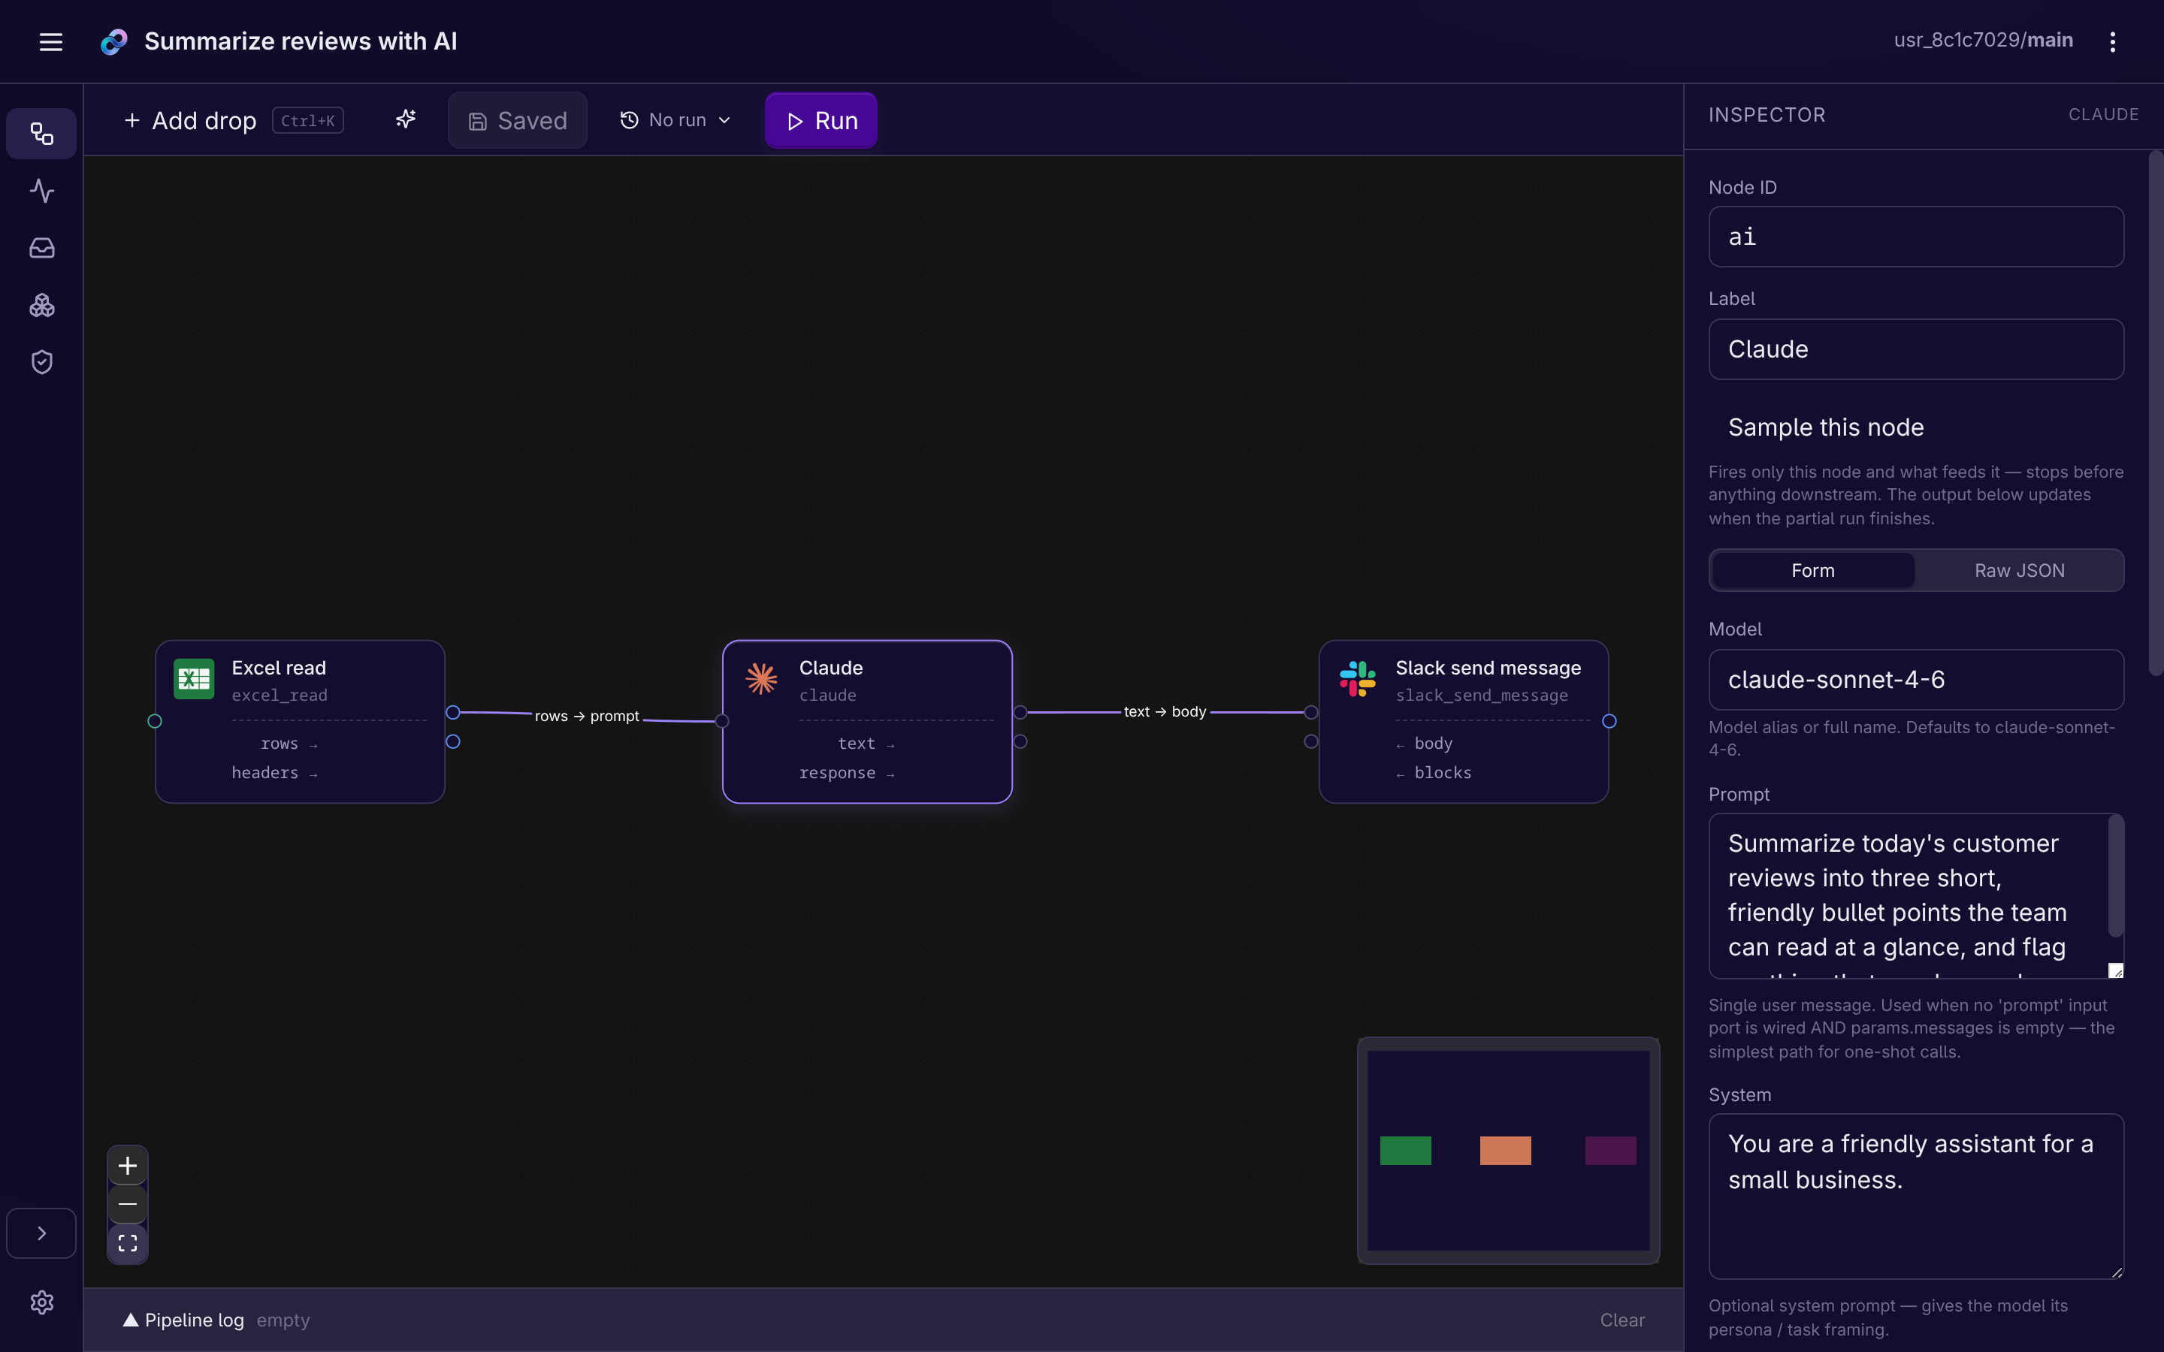This screenshot has width=2164, height=1352.
Task: Click the orange Claude block in minimap
Action: pyautogui.click(x=1505, y=1151)
